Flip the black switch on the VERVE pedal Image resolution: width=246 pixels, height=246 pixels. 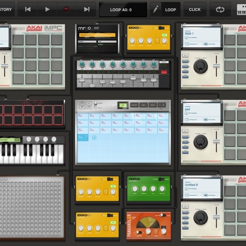[x=161, y=179]
